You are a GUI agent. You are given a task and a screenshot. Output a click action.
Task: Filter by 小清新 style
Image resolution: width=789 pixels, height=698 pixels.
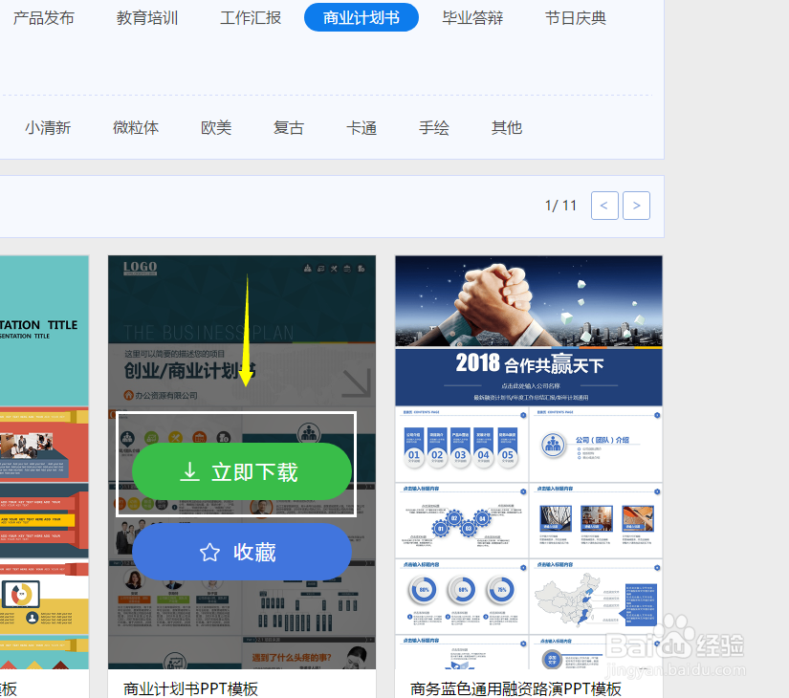(49, 128)
